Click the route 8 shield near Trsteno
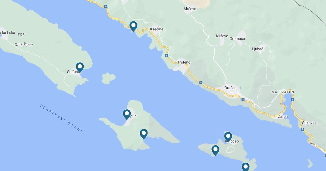The width and height of the screenshot is (326, 171). click(x=167, y=55)
